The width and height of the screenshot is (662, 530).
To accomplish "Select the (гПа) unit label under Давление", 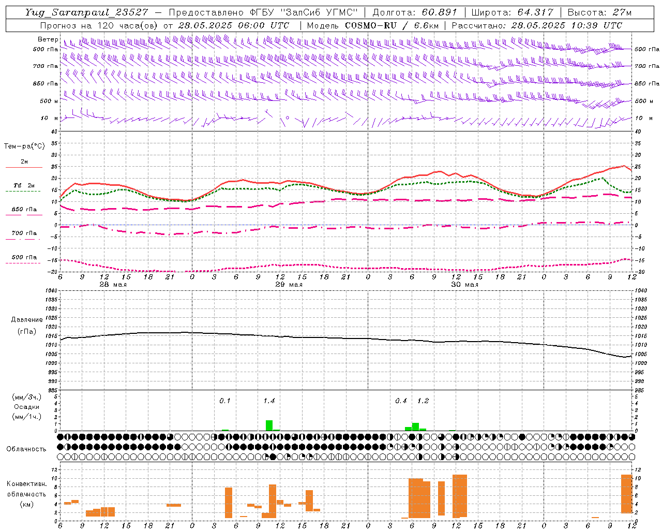I will pos(27,332).
